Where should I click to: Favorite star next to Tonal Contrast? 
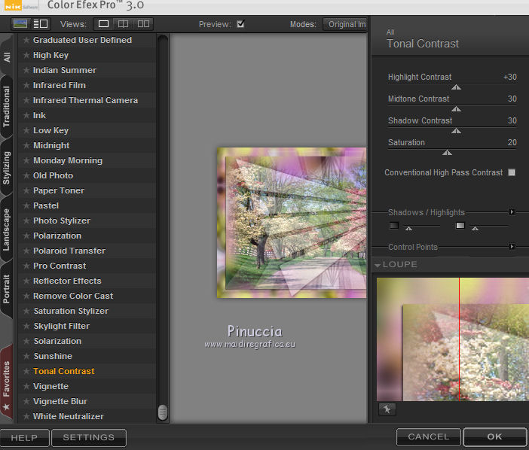(x=26, y=371)
